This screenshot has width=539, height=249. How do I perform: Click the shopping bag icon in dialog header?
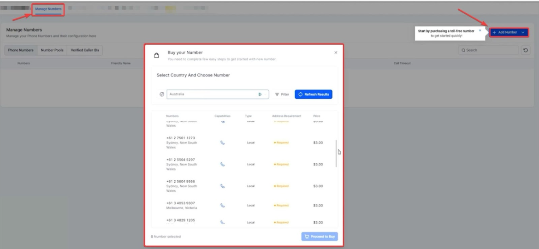(x=157, y=55)
